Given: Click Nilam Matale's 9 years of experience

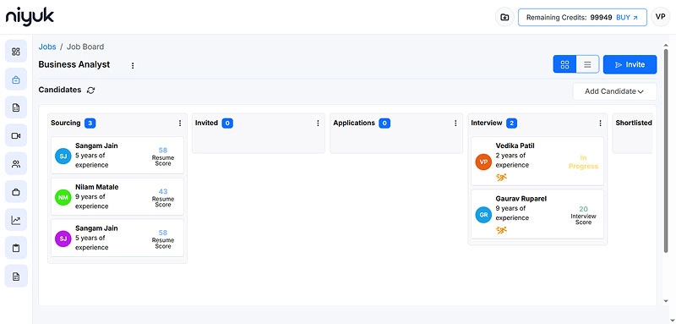Looking at the screenshot, I should 92,201.
